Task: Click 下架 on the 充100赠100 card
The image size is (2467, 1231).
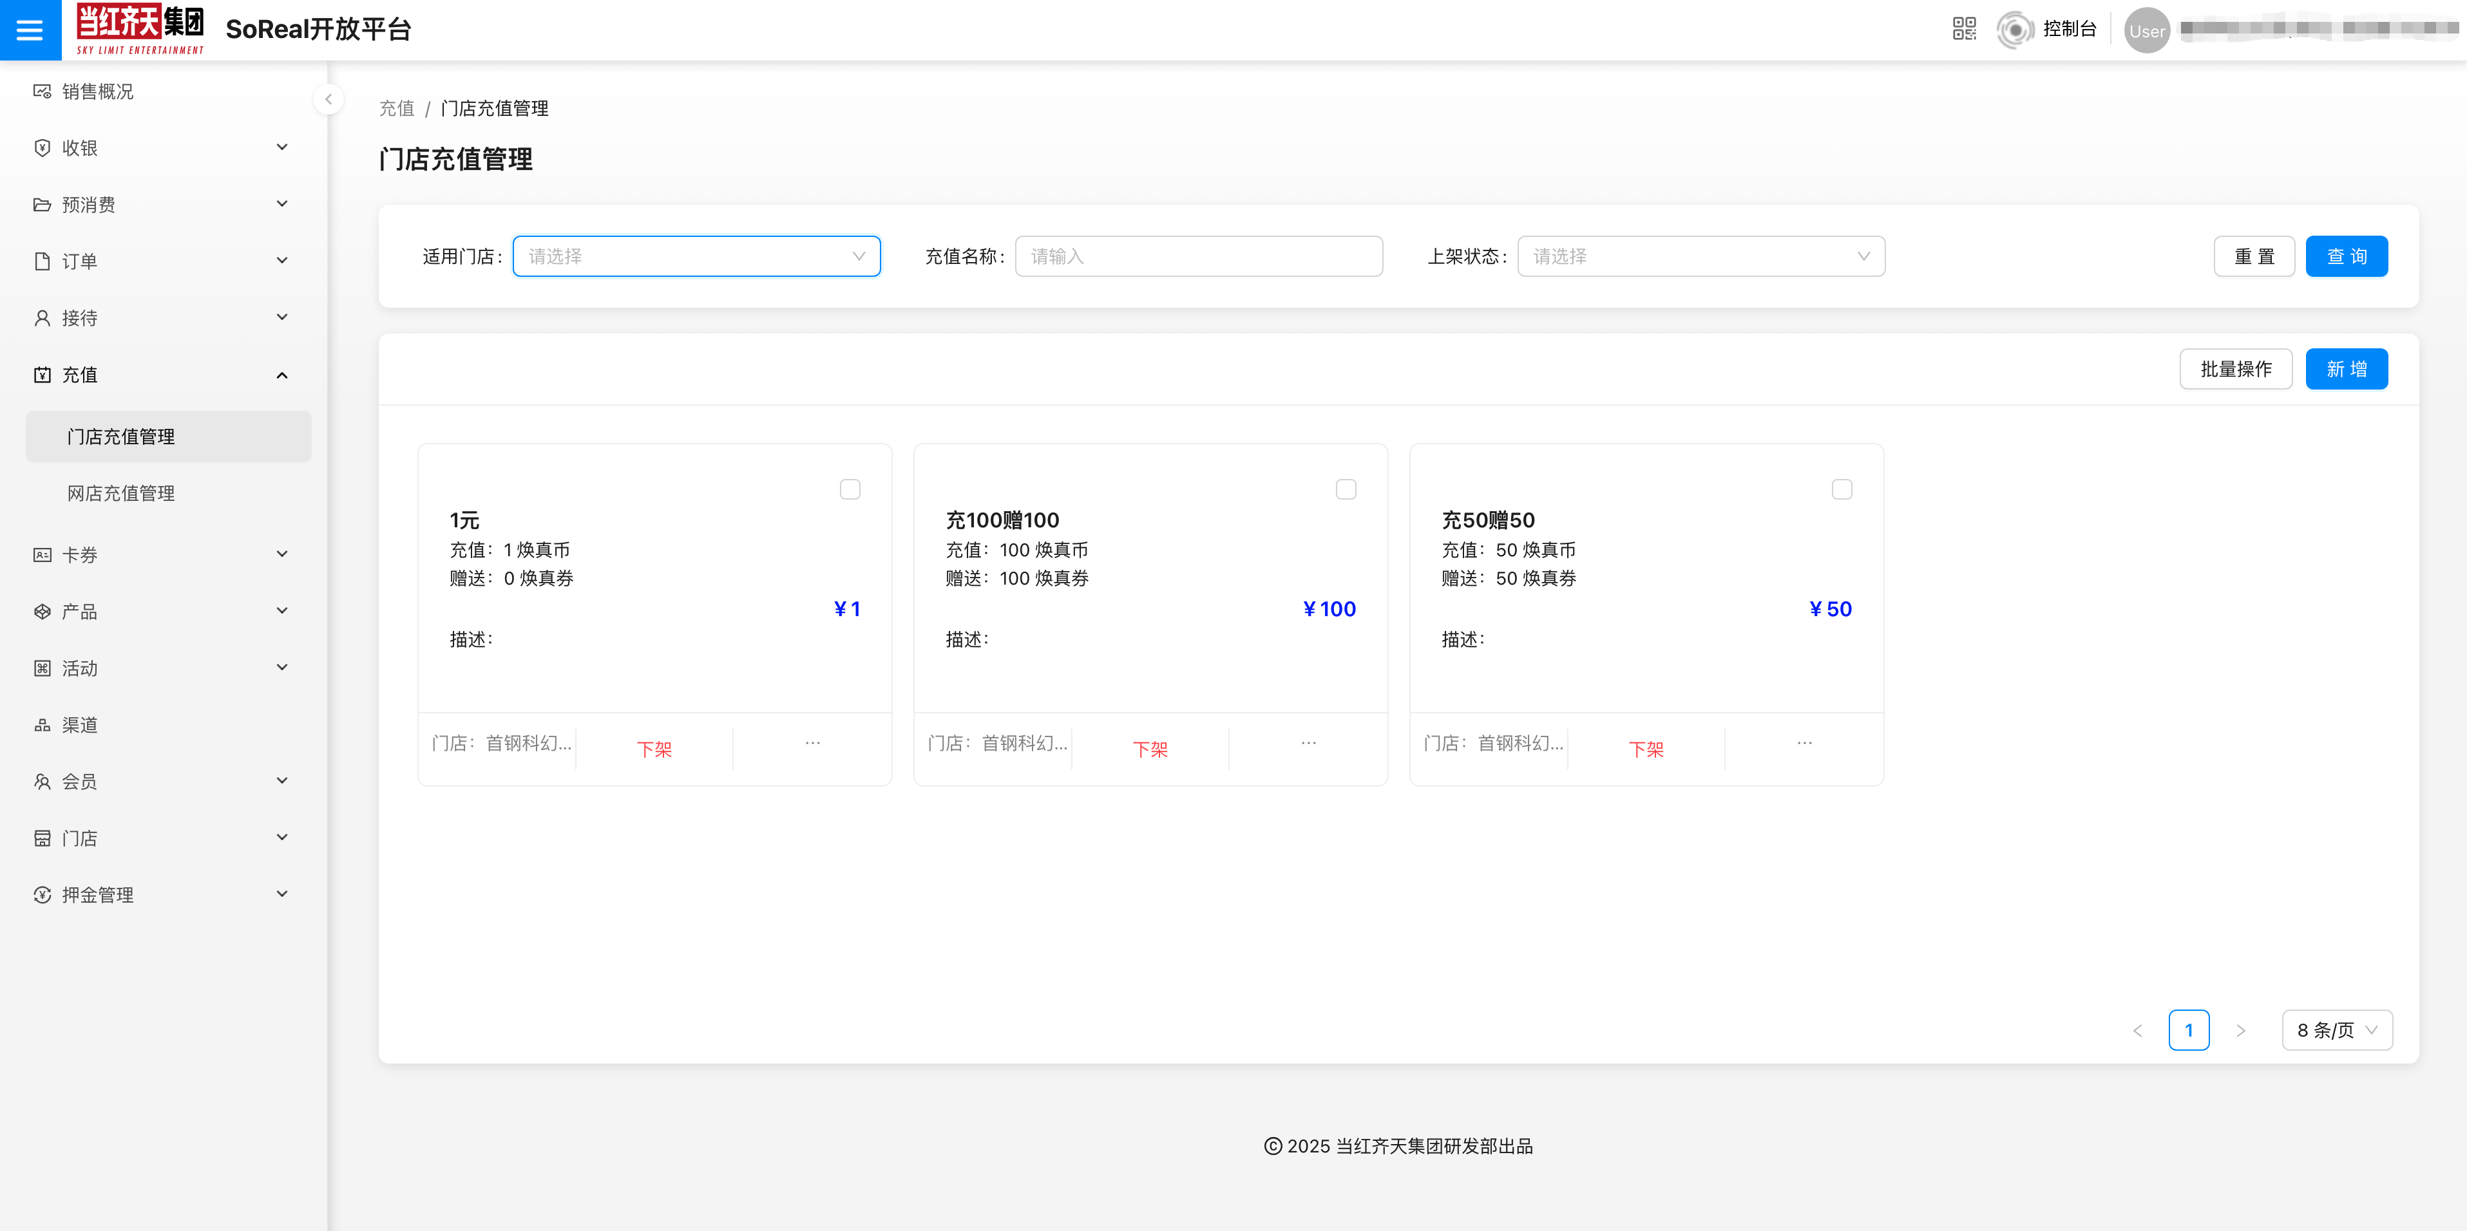Action: (1150, 749)
